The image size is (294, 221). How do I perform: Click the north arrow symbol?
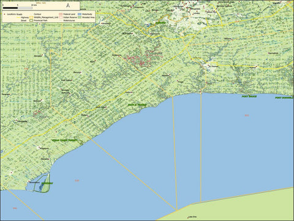(x=68, y=6)
